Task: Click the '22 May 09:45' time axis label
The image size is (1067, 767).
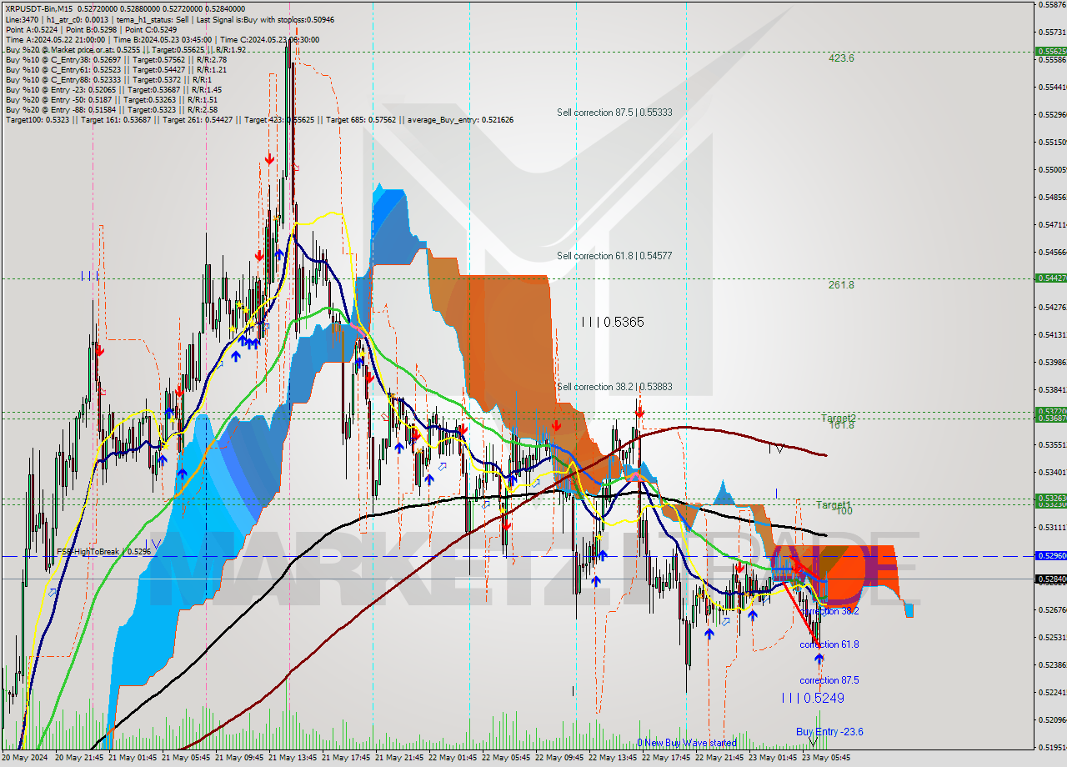Action: [x=559, y=758]
